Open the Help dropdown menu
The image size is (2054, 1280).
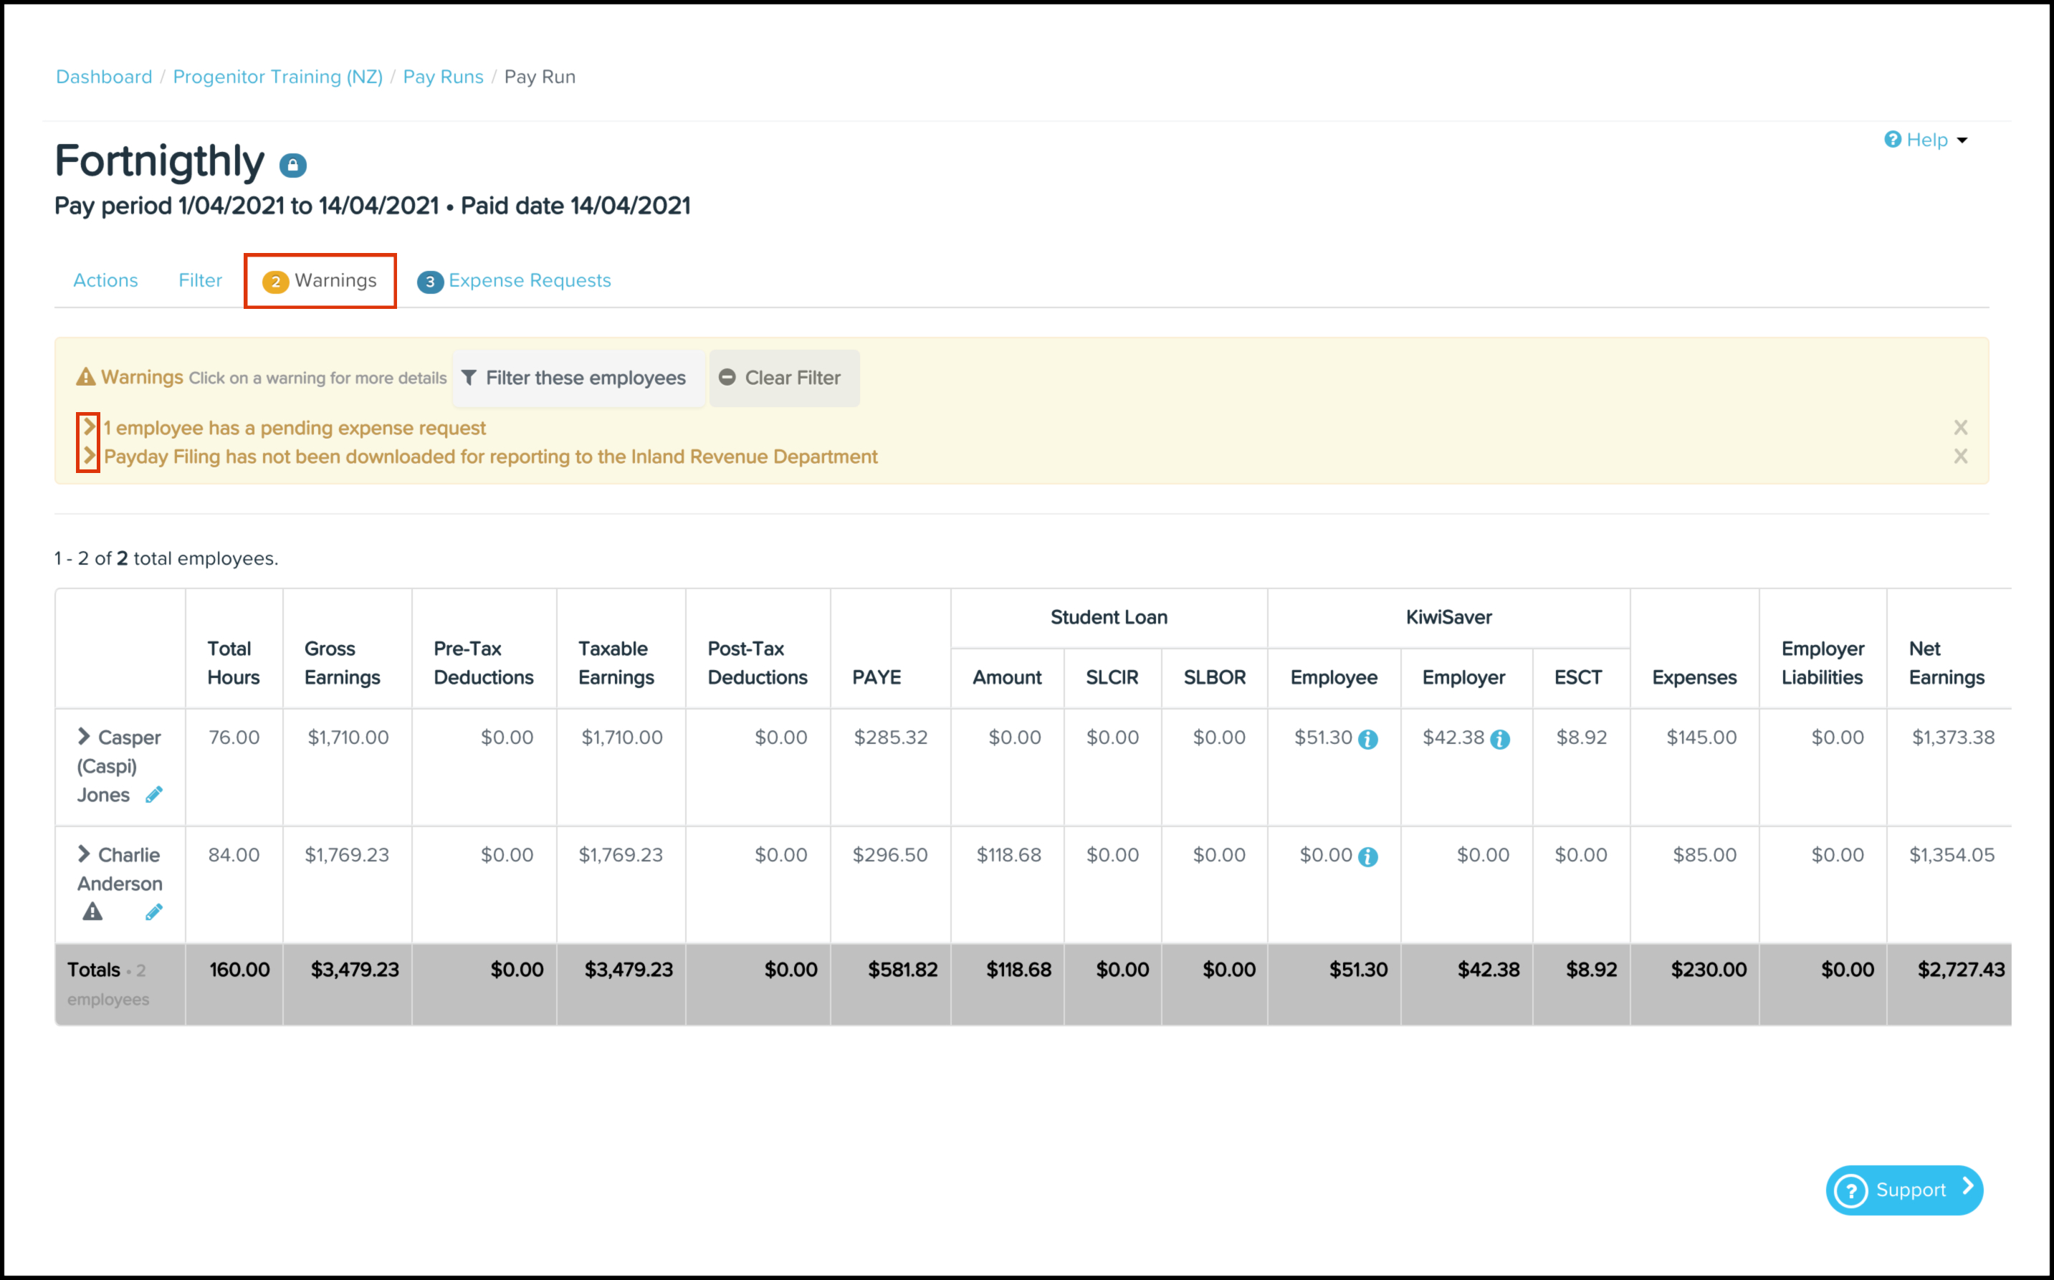(1926, 140)
